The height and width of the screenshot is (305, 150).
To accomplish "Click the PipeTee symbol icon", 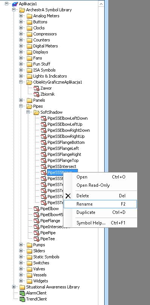I will pyautogui.click(x=37, y=239).
